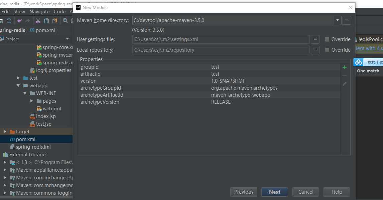Click the User settings file path field
The height and width of the screenshot is (200, 383).
click(x=221, y=39)
